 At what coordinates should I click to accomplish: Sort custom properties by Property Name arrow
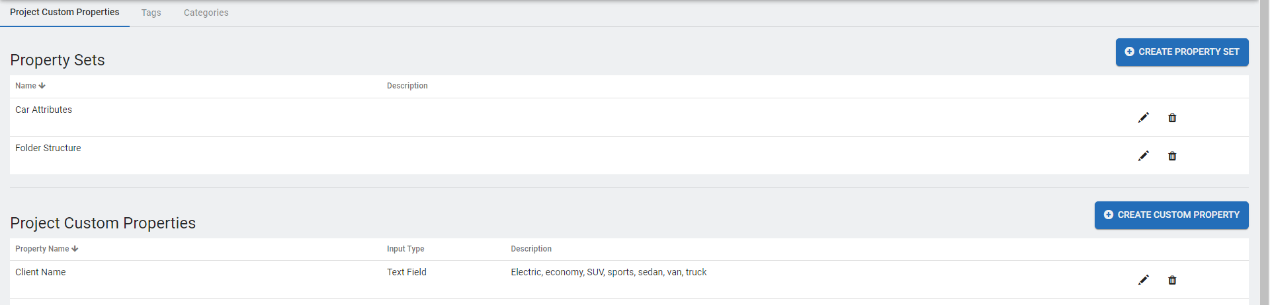click(75, 249)
